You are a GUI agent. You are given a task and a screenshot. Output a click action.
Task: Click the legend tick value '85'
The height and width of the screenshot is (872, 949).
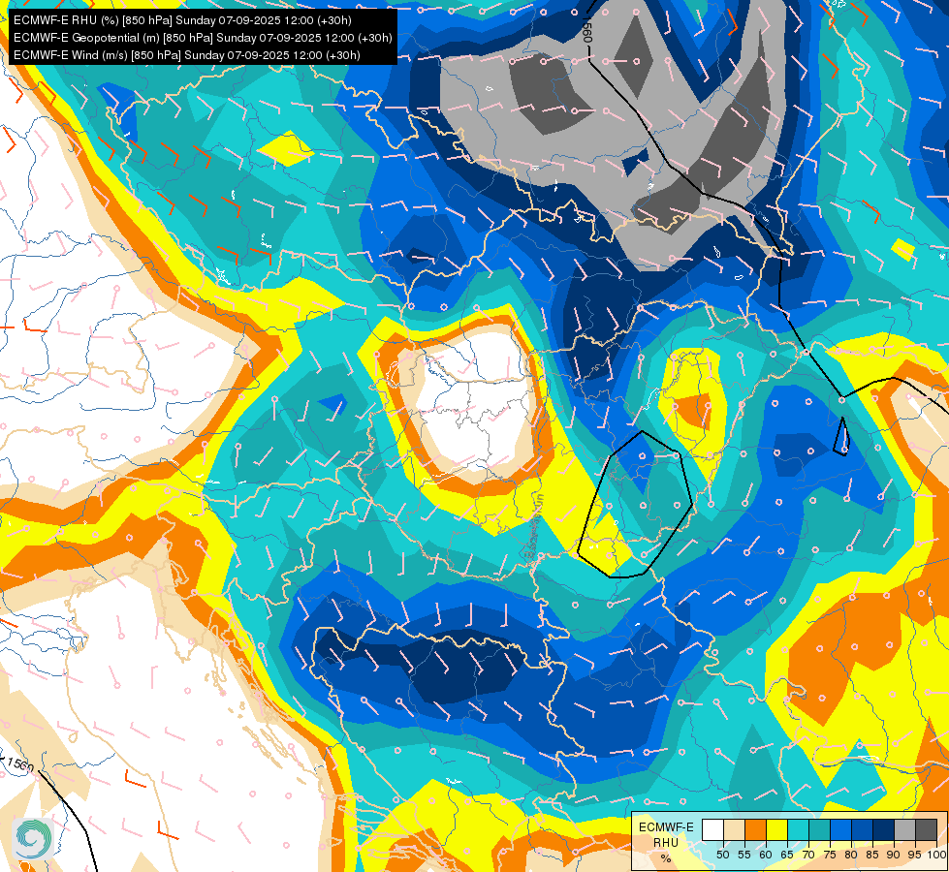point(872,855)
